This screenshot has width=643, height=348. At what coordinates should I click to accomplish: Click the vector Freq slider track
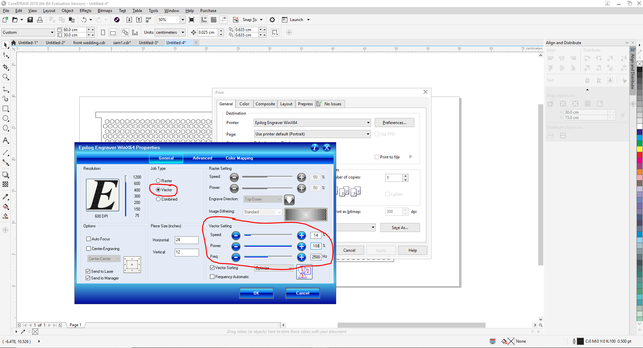[x=268, y=257]
